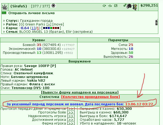Click casino winnings amount $60,300
Viewport: 163px width, 125px height.
121,112
